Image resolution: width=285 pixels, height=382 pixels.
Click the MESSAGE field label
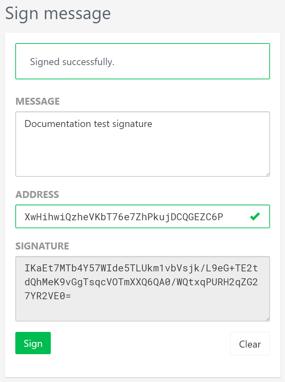click(x=38, y=101)
